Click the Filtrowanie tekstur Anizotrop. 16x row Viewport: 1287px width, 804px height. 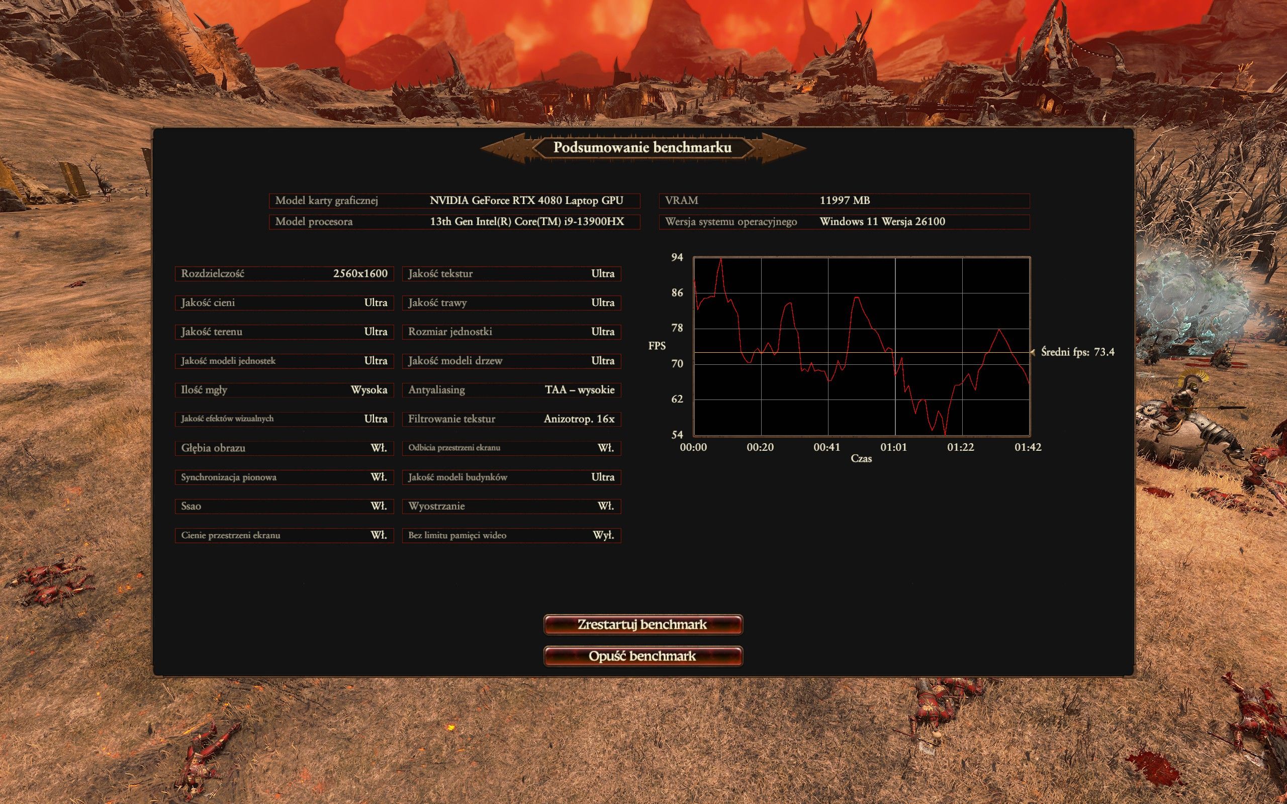(512, 419)
